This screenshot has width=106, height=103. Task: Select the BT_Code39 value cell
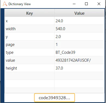[79, 52]
